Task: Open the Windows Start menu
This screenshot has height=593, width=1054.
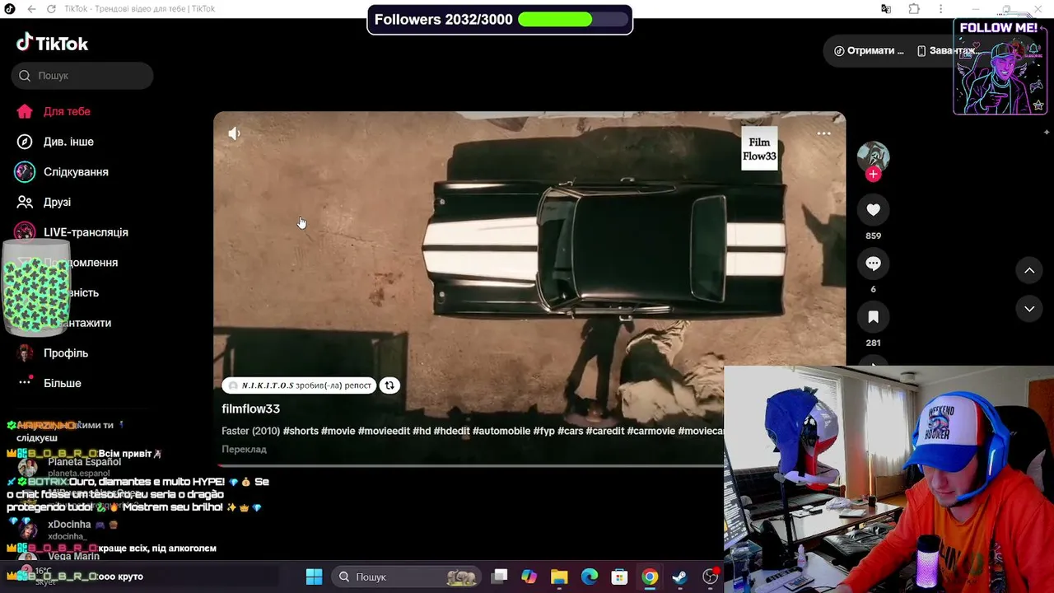Action: (x=314, y=577)
